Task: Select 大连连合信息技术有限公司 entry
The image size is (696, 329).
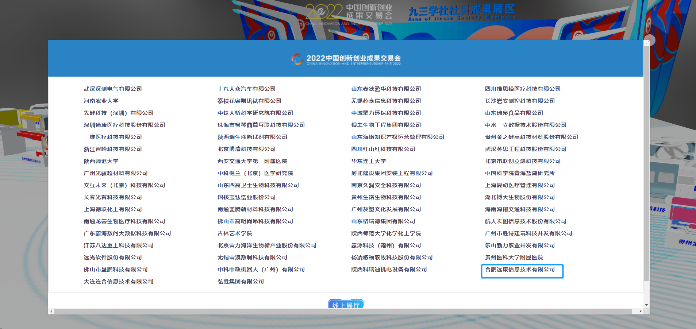Action: pos(119,282)
